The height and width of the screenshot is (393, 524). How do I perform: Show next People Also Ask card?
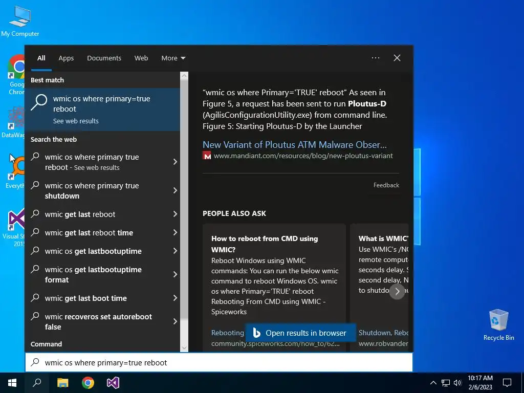click(x=397, y=291)
